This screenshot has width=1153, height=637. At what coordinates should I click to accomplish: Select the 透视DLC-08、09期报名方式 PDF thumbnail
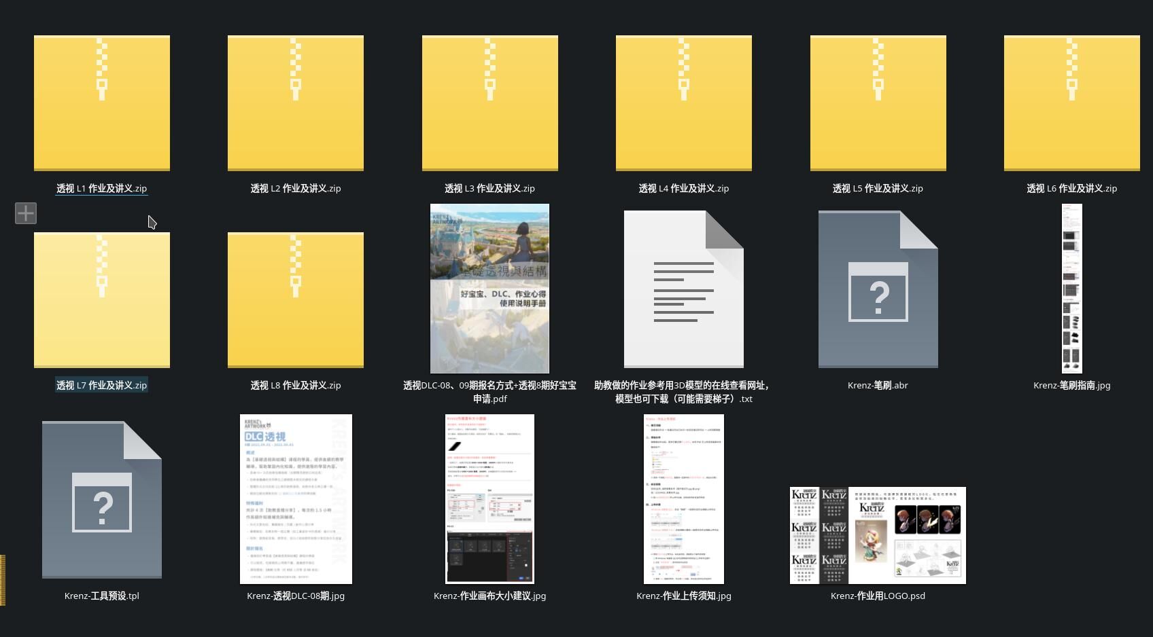(x=489, y=289)
